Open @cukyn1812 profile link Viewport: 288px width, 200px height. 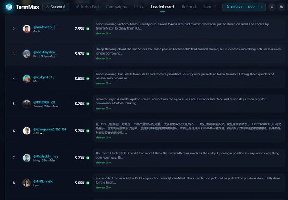point(44,77)
